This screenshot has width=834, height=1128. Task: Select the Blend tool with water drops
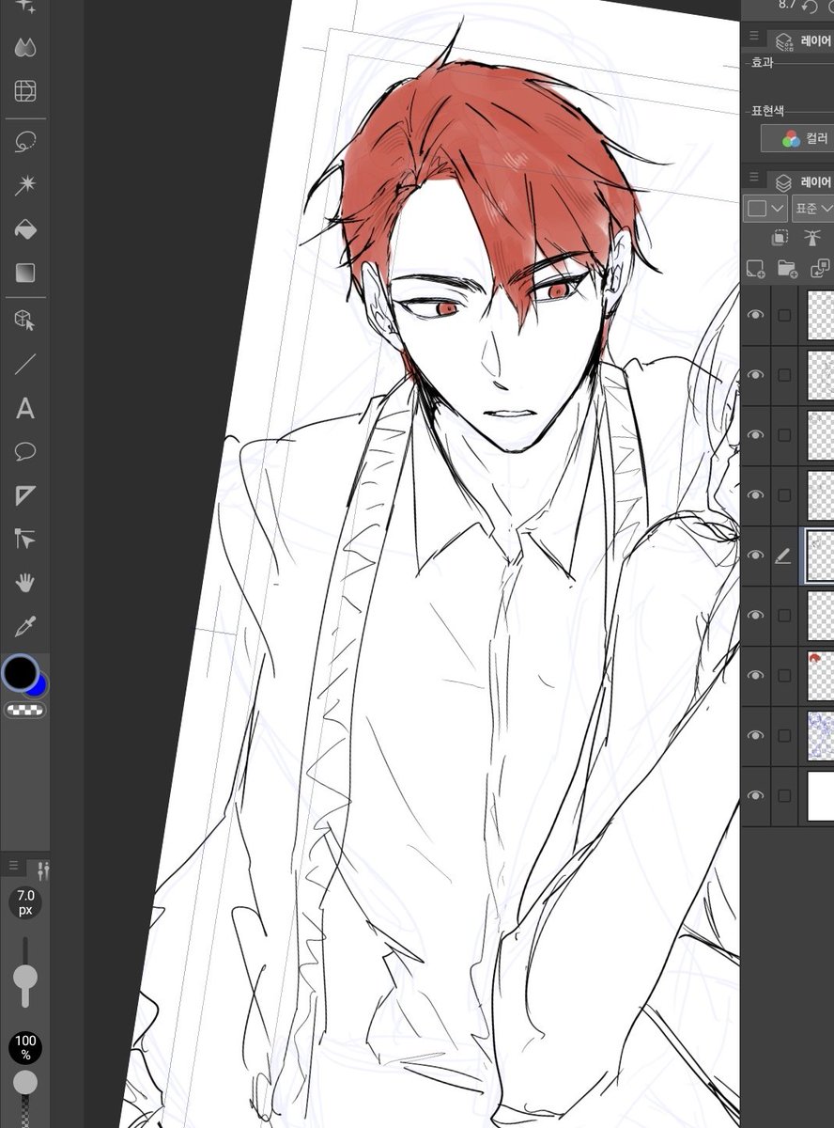pyautogui.click(x=25, y=47)
